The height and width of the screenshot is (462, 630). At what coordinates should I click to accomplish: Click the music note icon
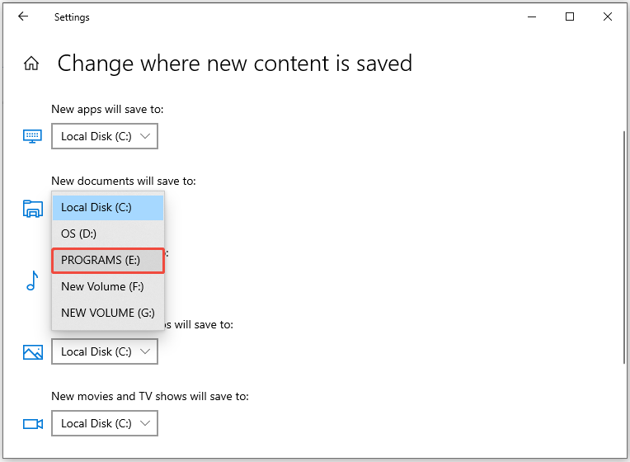coord(32,280)
